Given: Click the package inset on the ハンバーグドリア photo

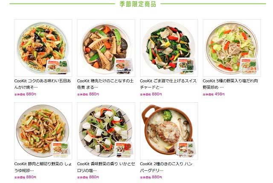Looking at the screenshot, I should tap(186, 149).
